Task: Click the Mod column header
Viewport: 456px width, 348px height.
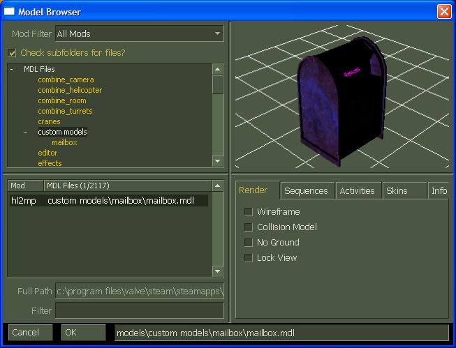Action: click(26, 186)
